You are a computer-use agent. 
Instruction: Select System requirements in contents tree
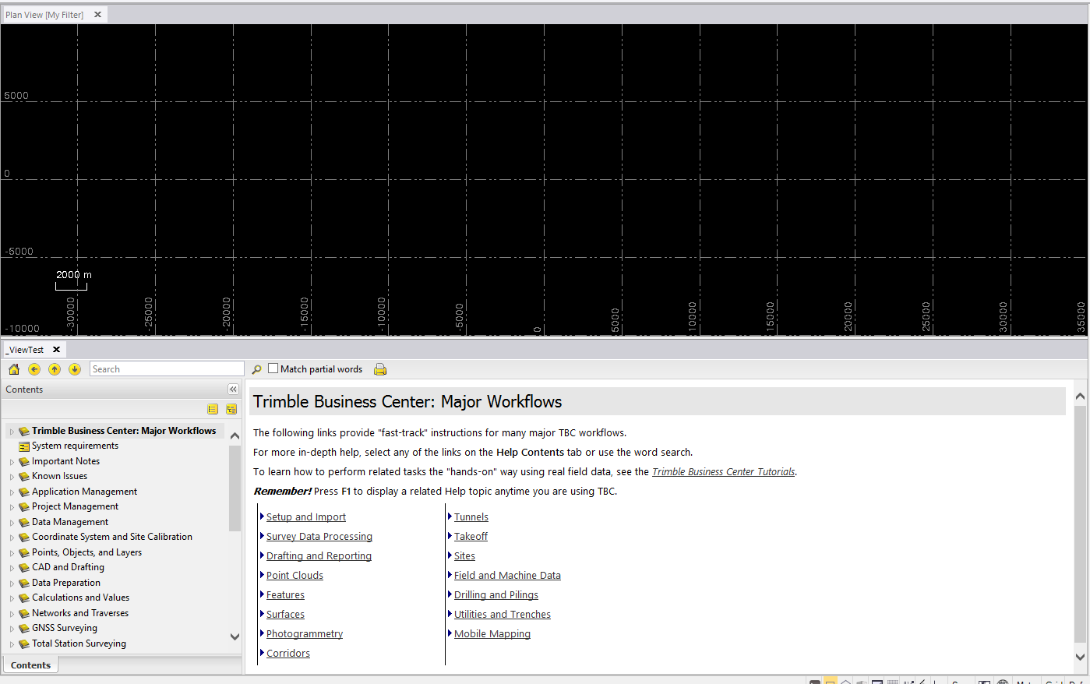(75, 446)
